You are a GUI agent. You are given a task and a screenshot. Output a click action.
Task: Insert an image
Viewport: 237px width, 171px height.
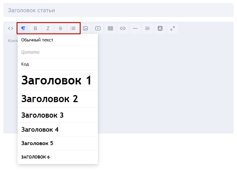(85, 28)
